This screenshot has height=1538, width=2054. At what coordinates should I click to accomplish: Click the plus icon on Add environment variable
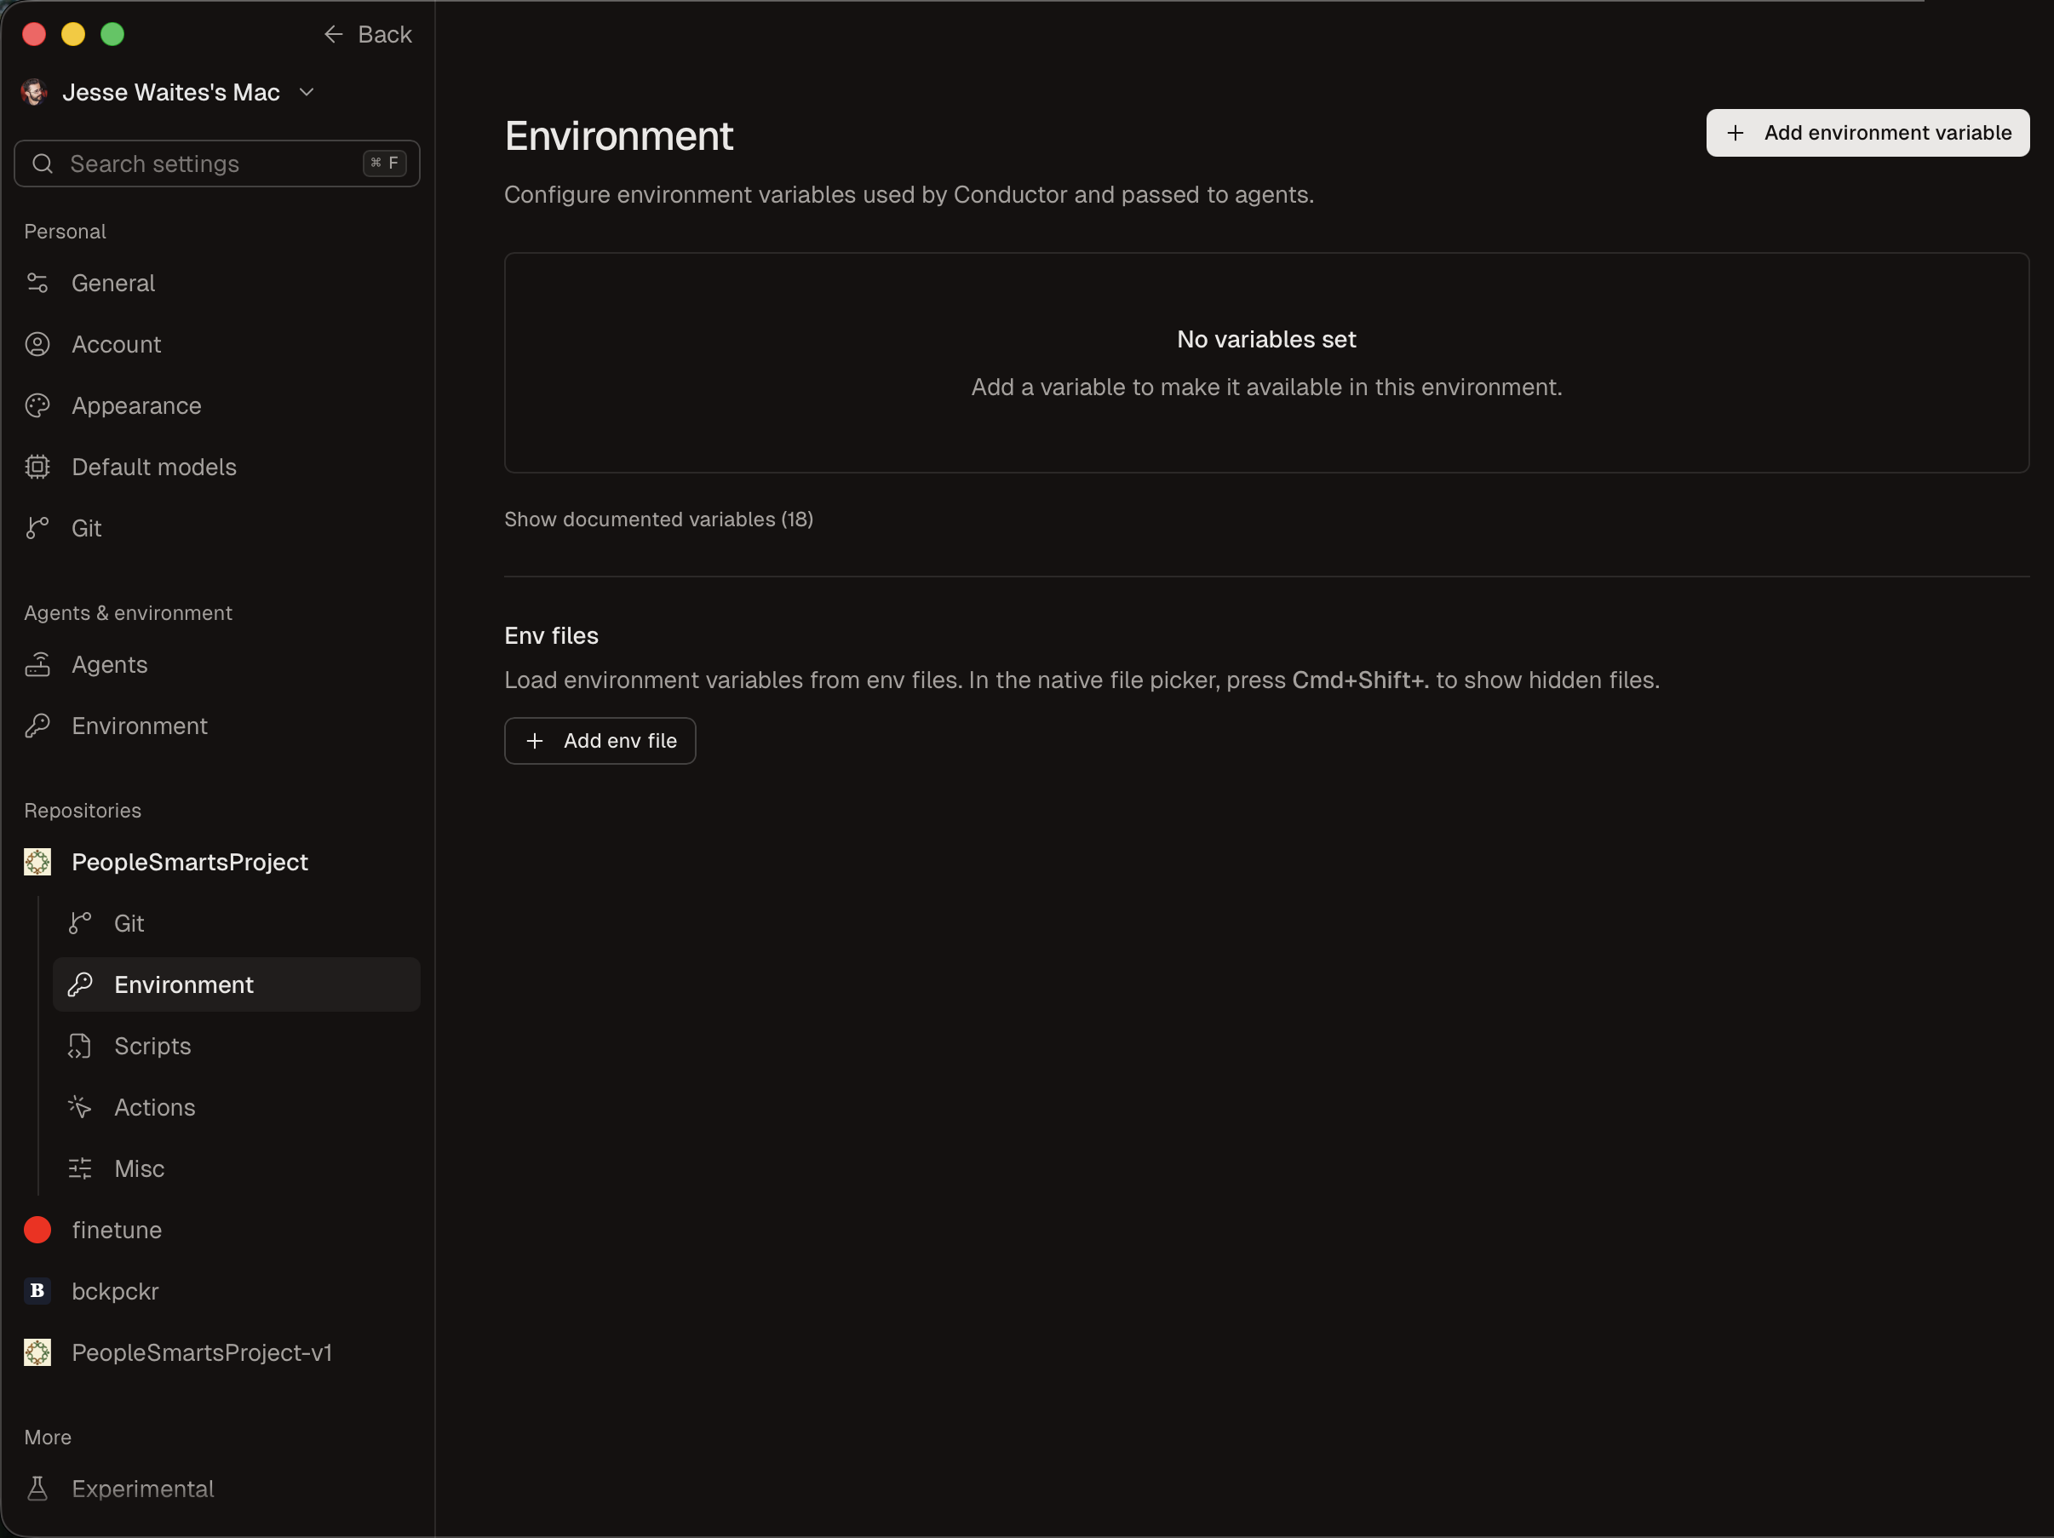1736,134
